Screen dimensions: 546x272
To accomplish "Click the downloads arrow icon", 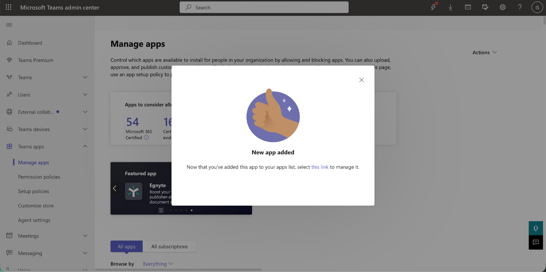I will coord(450,7).
